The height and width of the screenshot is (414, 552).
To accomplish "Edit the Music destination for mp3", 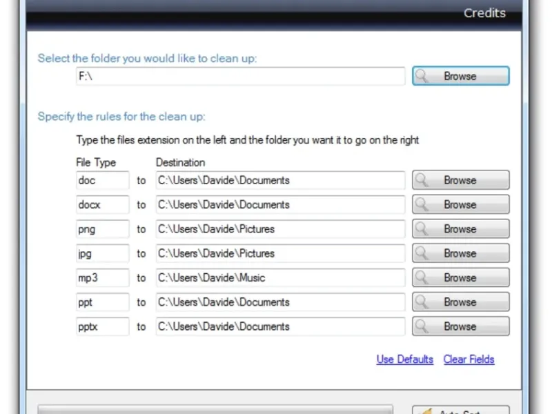I will (280, 278).
